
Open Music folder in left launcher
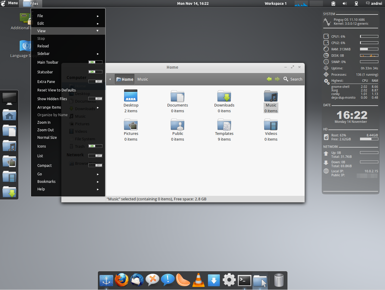(x=9, y=146)
